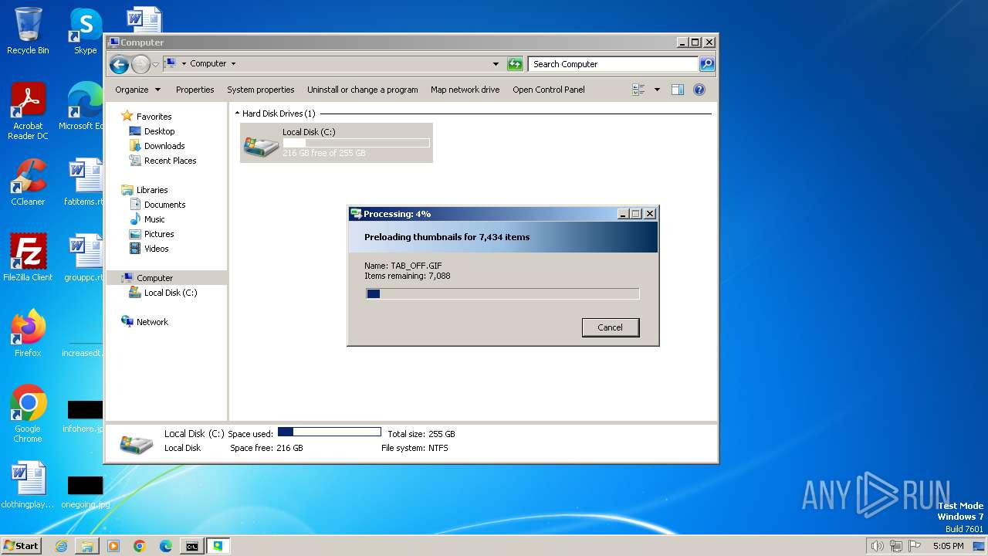
Task: Click Computer breadcrumb in address bar
Action: (x=208, y=64)
